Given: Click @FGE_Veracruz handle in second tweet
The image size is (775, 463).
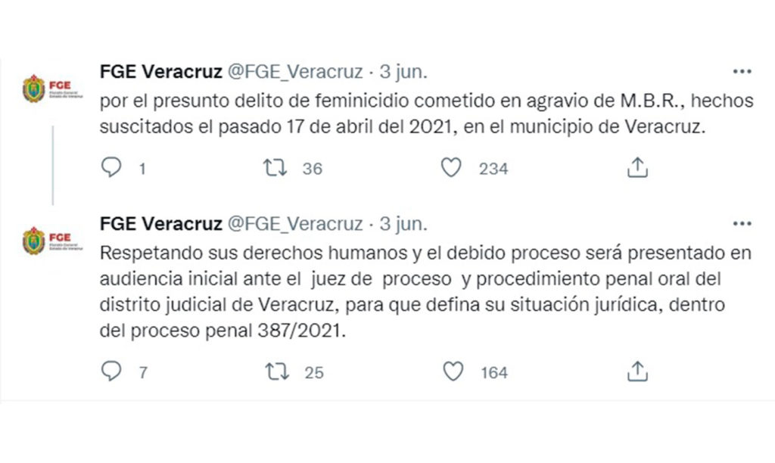Looking at the screenshot, I should point(294,224).
